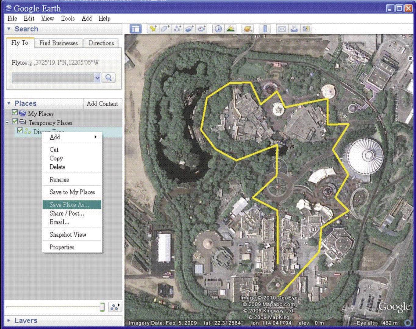Toggle the checkbox under Temporary Places
416x329 pixels.
20,131
